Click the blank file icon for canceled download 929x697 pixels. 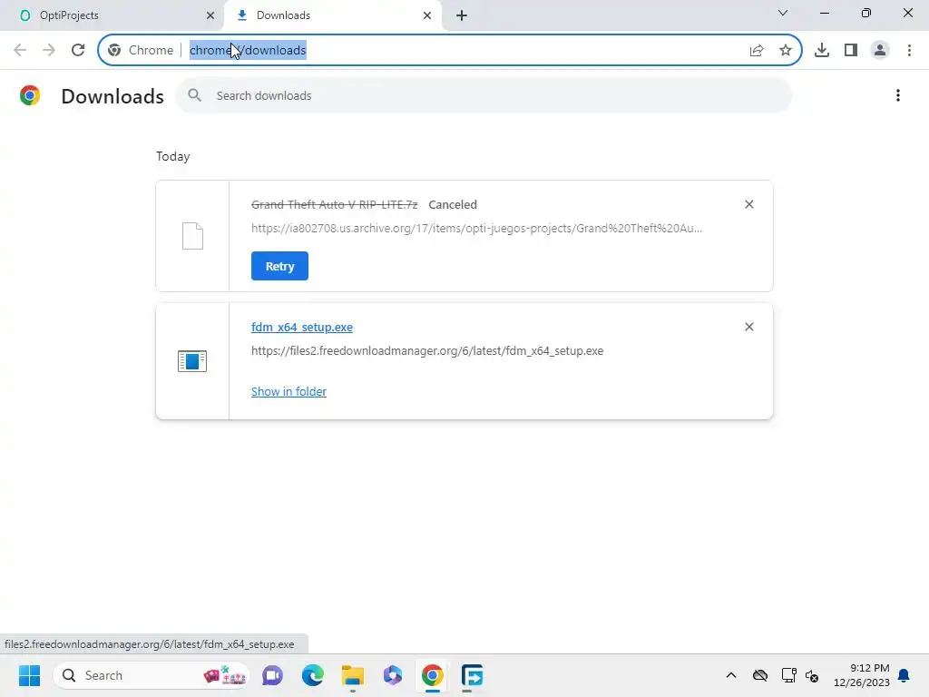192,236
